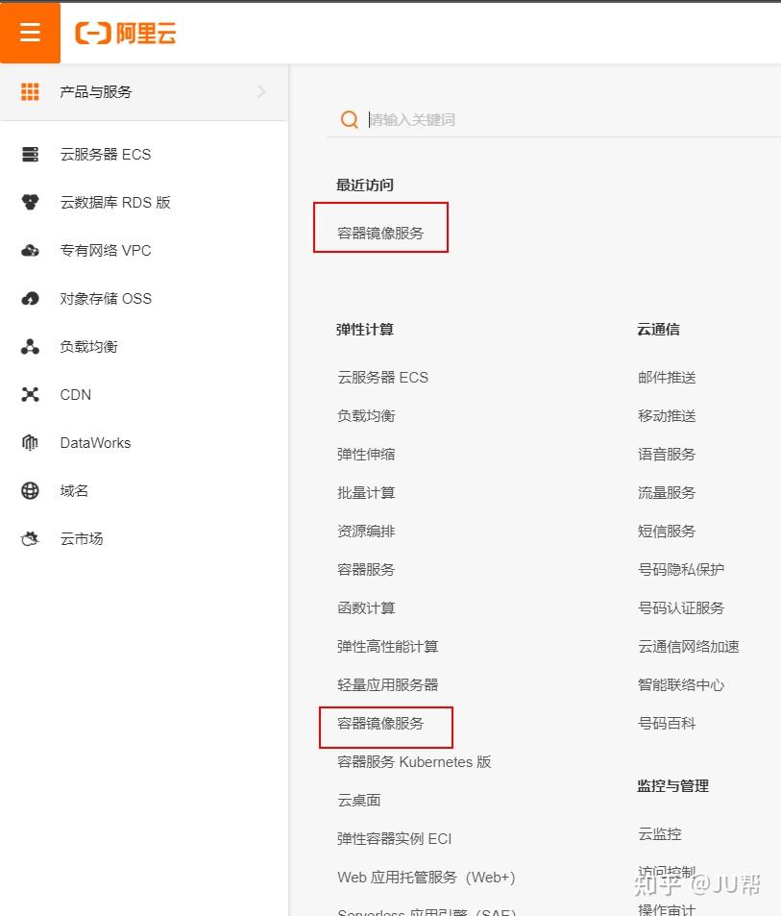Click the 阿里云 logo

[126, 33]
